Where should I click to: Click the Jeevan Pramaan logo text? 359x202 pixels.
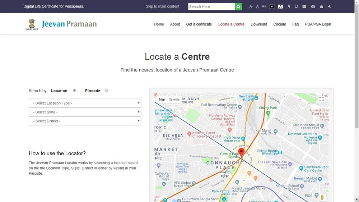(69, 24)
